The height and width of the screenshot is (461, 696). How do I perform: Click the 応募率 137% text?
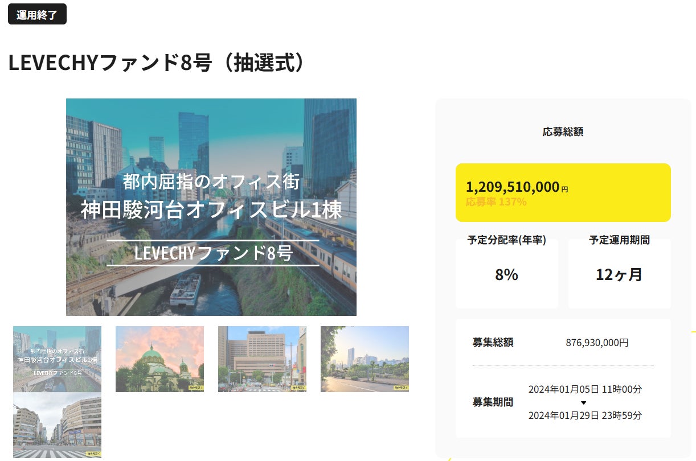click(x=496, y=202)
